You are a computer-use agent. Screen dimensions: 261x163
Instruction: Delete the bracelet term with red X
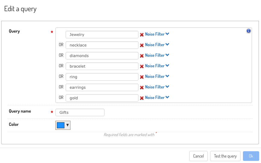(142, 66)
